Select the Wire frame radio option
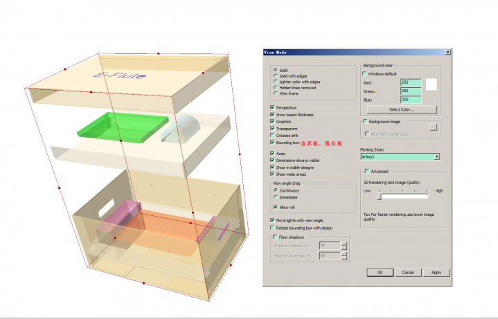Viewport: 498px width, 319px height. [x=276, y=93]
